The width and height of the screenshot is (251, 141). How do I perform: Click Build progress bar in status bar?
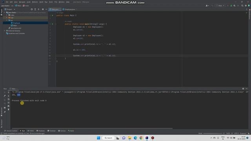[213, 133]
